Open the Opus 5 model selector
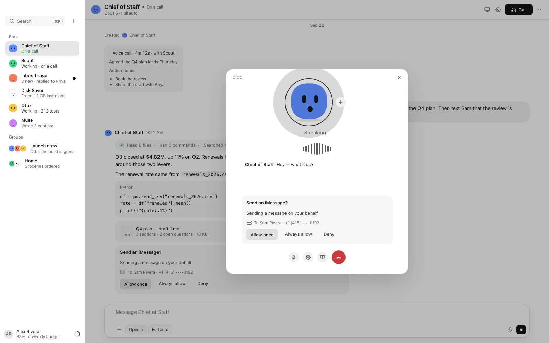 136,330
